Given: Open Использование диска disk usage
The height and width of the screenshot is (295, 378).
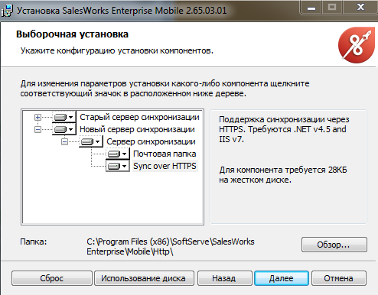Looking at the screenshot, I should [x=144, y=278].
